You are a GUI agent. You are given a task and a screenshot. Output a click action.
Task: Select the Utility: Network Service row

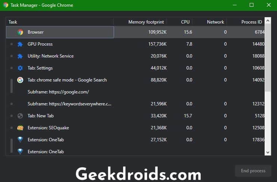click(136, 56)
